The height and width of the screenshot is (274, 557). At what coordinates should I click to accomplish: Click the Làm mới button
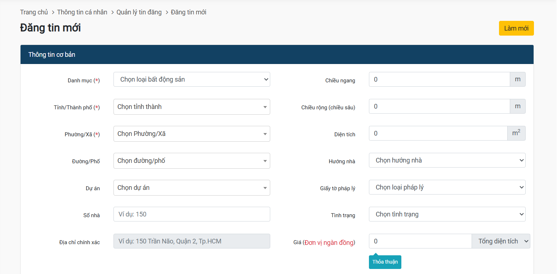516,28
